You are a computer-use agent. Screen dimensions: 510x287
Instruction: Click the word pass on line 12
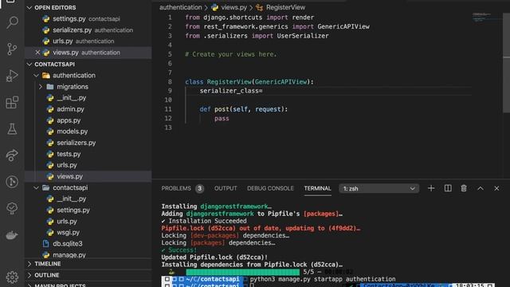pos(222,119)
